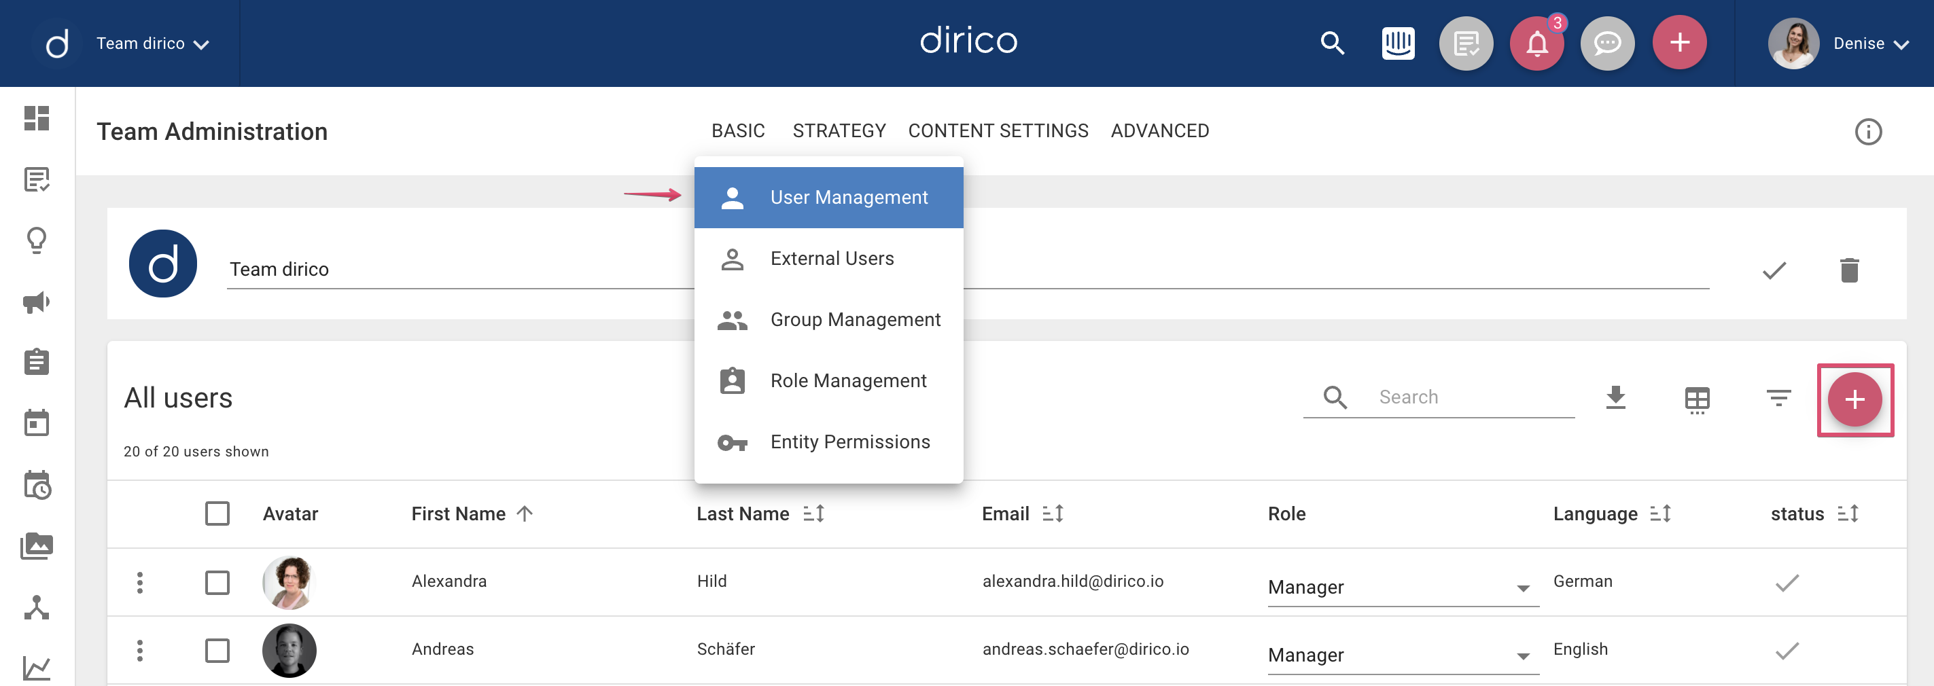Open the workflow branch icon in sidebar
The height and width of the screenshot is (686, 1934).
[37, 607]
